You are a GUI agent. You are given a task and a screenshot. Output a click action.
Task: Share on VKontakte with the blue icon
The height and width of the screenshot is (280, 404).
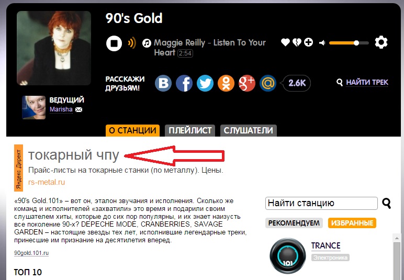tap(163, 83)
